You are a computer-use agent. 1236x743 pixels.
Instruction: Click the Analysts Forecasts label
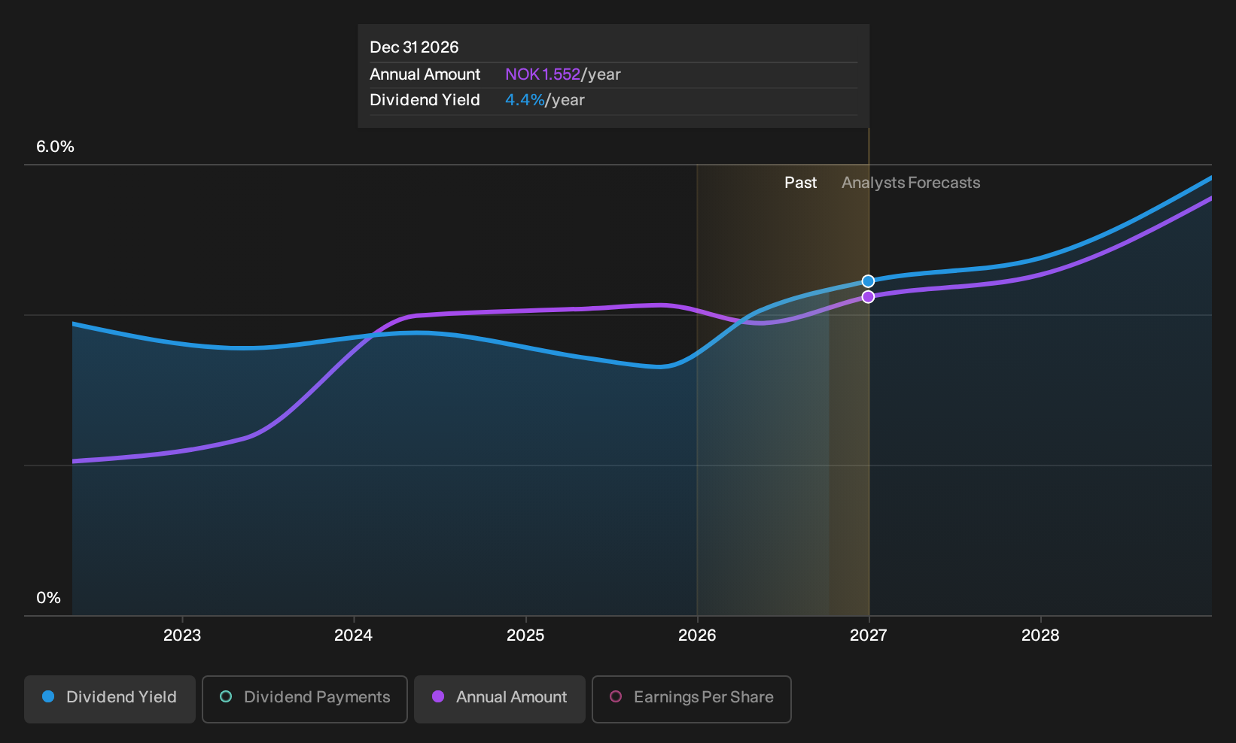pyautogui.click(x=911, y=183)
